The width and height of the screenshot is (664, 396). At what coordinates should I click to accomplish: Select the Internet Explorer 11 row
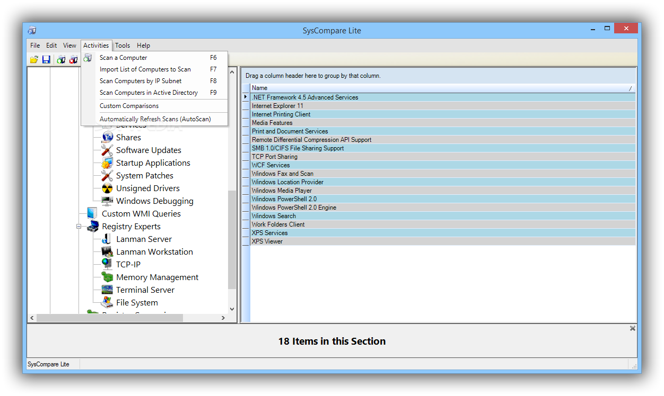click(x=442, y=106)
